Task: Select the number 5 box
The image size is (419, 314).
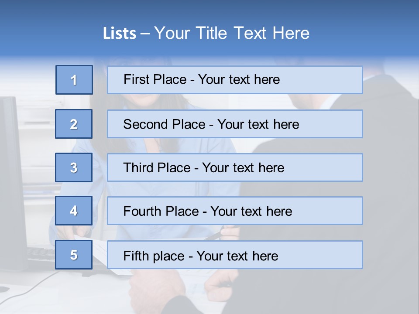Action: 74,255
